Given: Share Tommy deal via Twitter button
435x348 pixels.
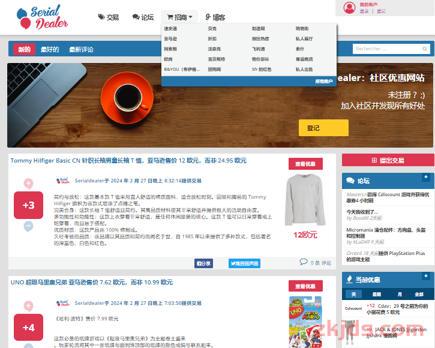Looking at the screenshot, I should [x=244, y=263].
